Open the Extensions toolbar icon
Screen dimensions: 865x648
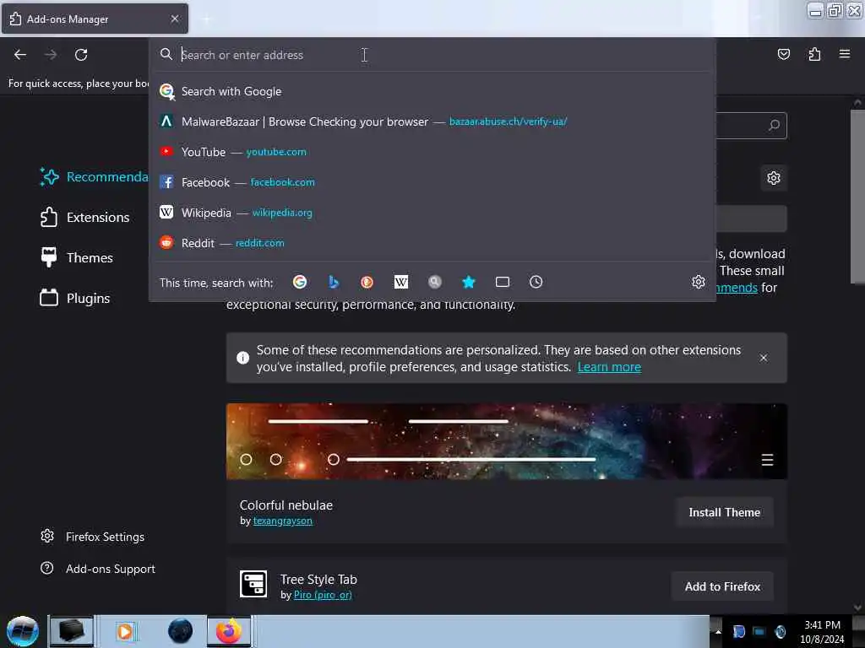click(x=814, y=54)
